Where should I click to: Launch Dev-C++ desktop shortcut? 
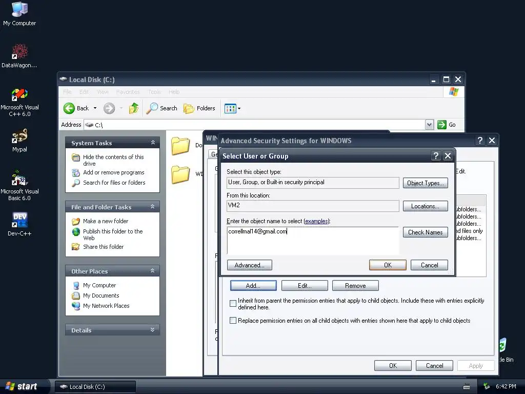click(x=19, y=224)
